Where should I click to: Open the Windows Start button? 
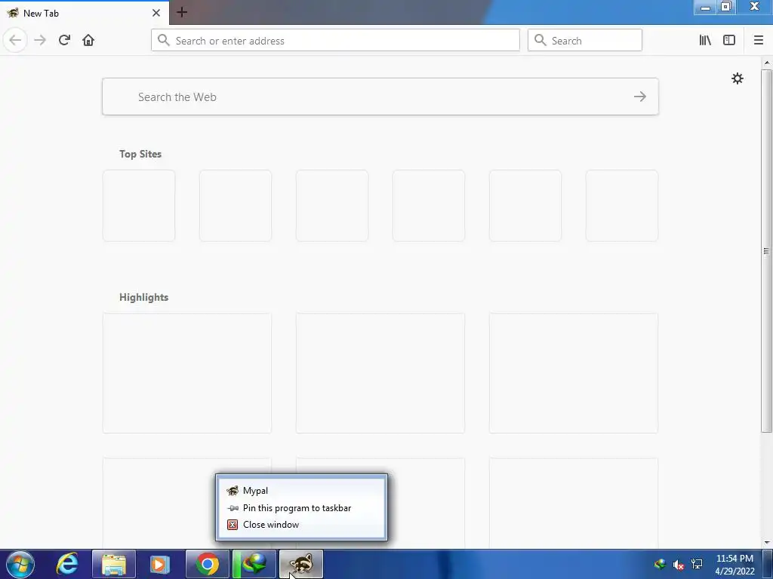(20, 564)
